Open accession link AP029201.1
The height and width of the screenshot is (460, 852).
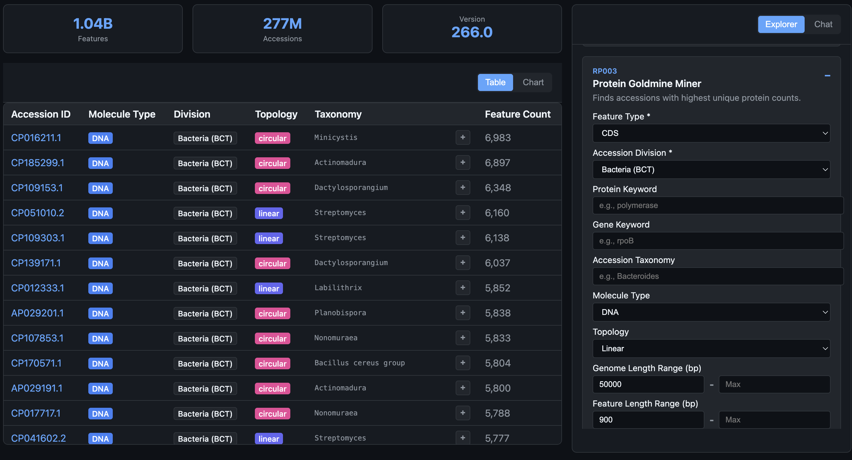(x=37, y=313)
